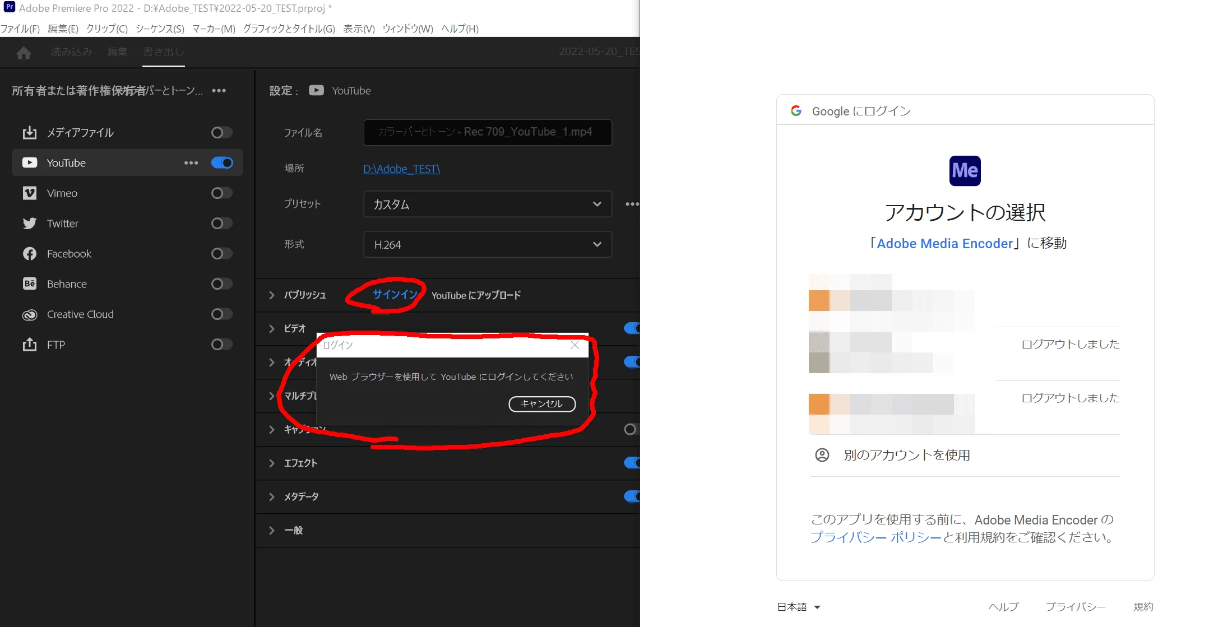Open preset more options ellipsis
Image resolution: width=1223 pixels, height=627 pixels.
tap(632, 204)
